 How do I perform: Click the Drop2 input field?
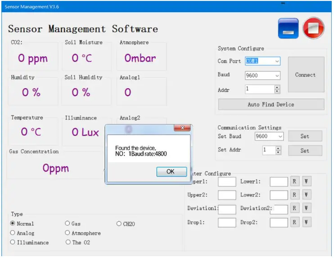(279, 222)
